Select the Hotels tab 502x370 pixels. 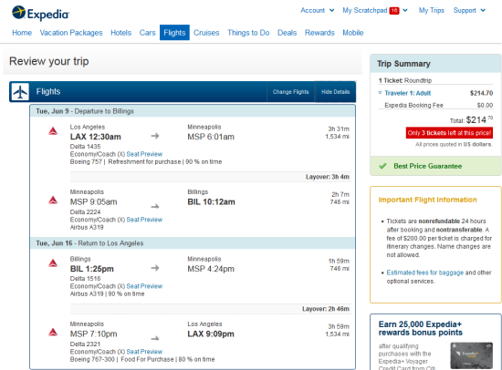click(x=121, y=33)
